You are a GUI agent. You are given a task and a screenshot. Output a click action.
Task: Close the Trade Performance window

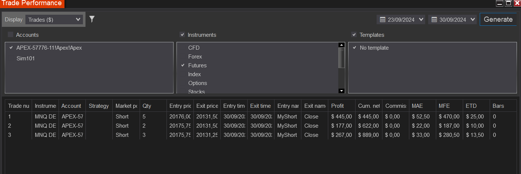click(x=517, y=3)
